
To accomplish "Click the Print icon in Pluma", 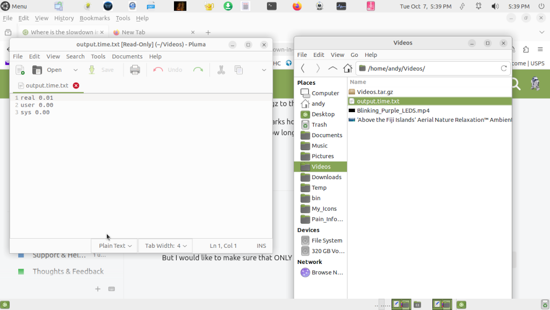I will click(135, 70).
